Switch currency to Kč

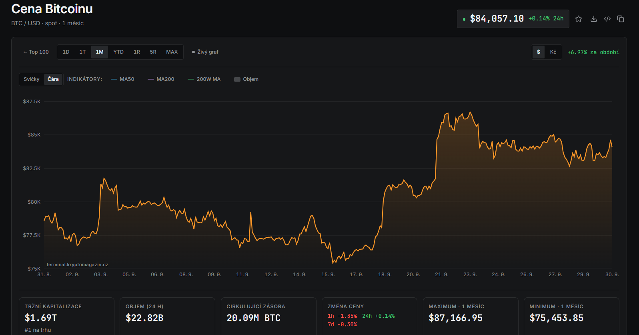[553, 52]
